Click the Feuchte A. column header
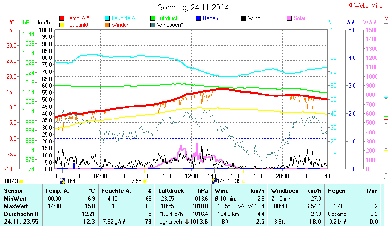Viewport: 388px width, 226px height. [116, 191]
